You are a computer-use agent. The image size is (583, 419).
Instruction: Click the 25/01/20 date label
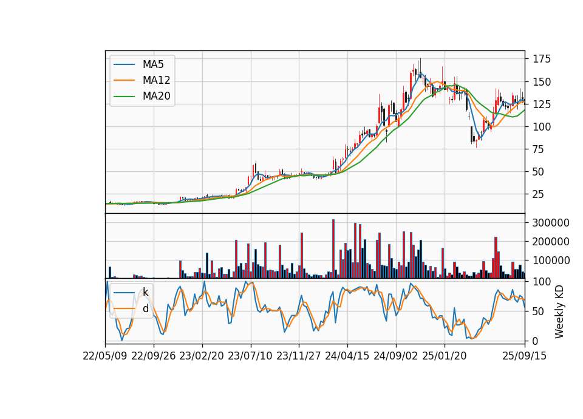pyautogui.click(x=445, y=356)
